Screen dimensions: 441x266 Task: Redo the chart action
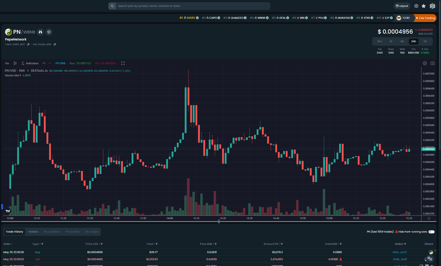[50, 63]
